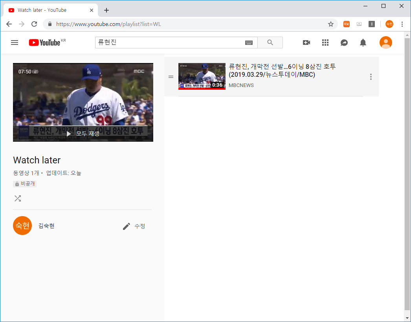Click the Watch later playlist title
Screen dimensions: 411x322
coord(37,160)
